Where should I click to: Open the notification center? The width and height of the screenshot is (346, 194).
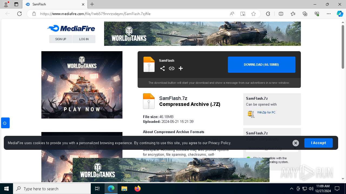tap(337, 189)
